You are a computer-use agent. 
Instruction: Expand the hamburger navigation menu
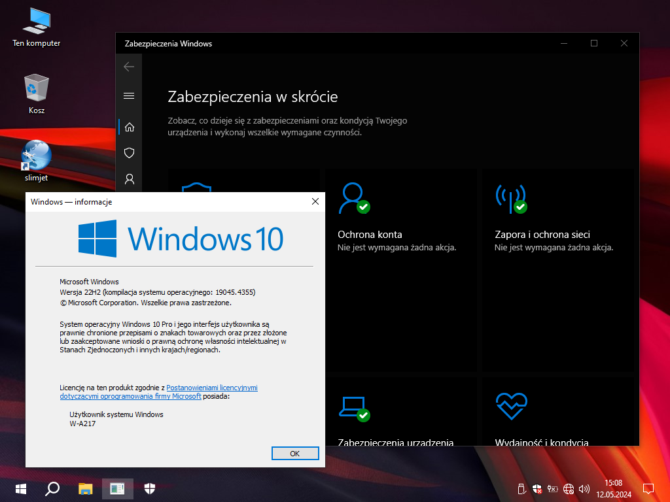tap(129, 95)
